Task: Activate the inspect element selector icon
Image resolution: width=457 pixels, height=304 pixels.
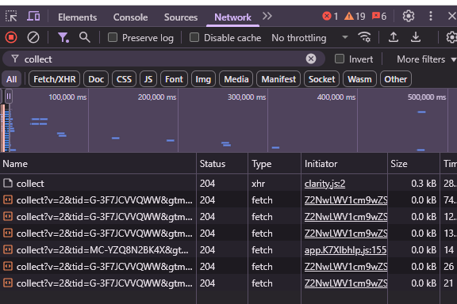Action: [x=11, y=17]
